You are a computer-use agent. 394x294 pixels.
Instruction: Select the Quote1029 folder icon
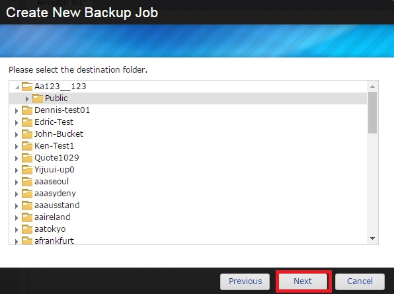[27, 158]
